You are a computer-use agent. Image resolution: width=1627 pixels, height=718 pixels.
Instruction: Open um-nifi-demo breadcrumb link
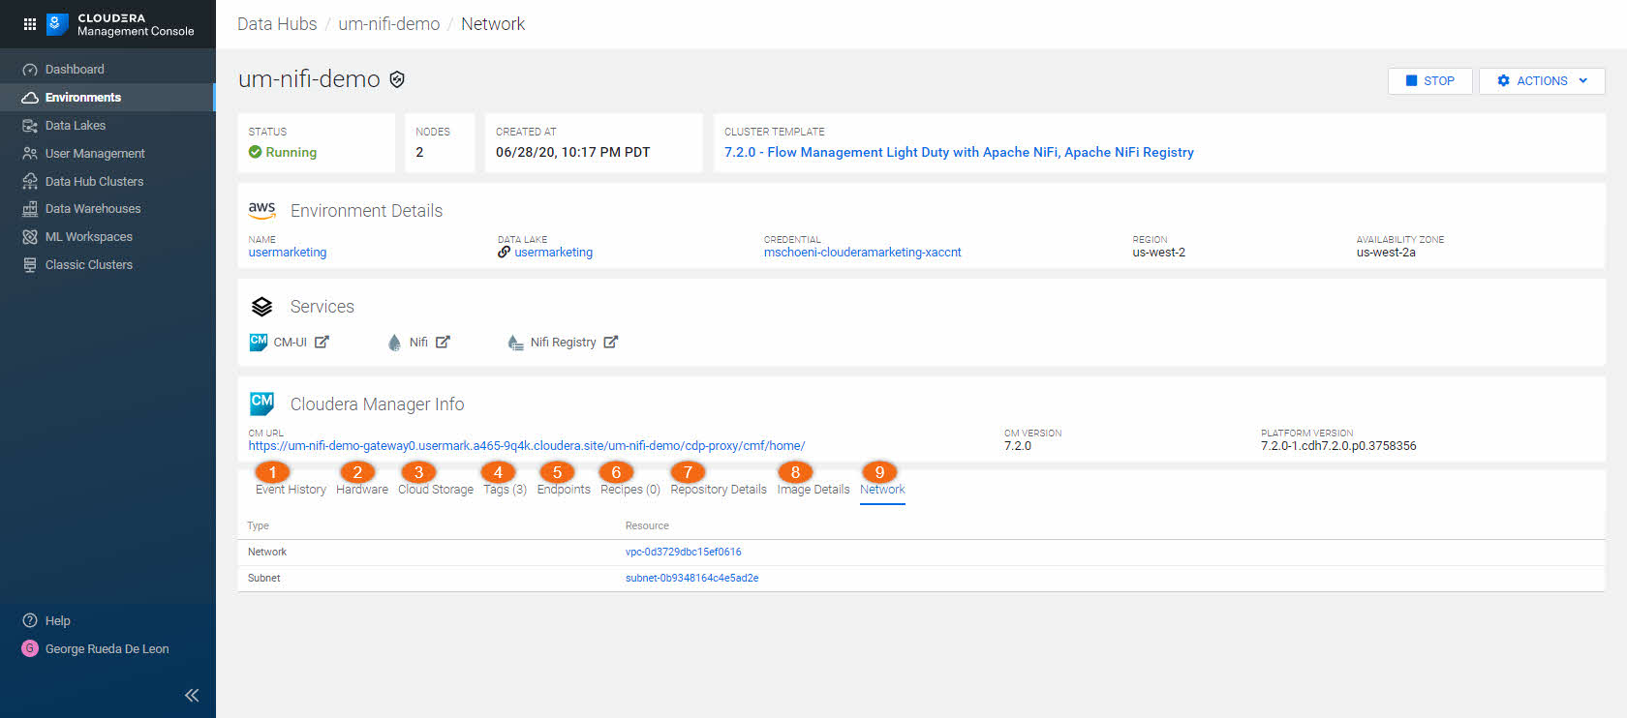point(389,24)
